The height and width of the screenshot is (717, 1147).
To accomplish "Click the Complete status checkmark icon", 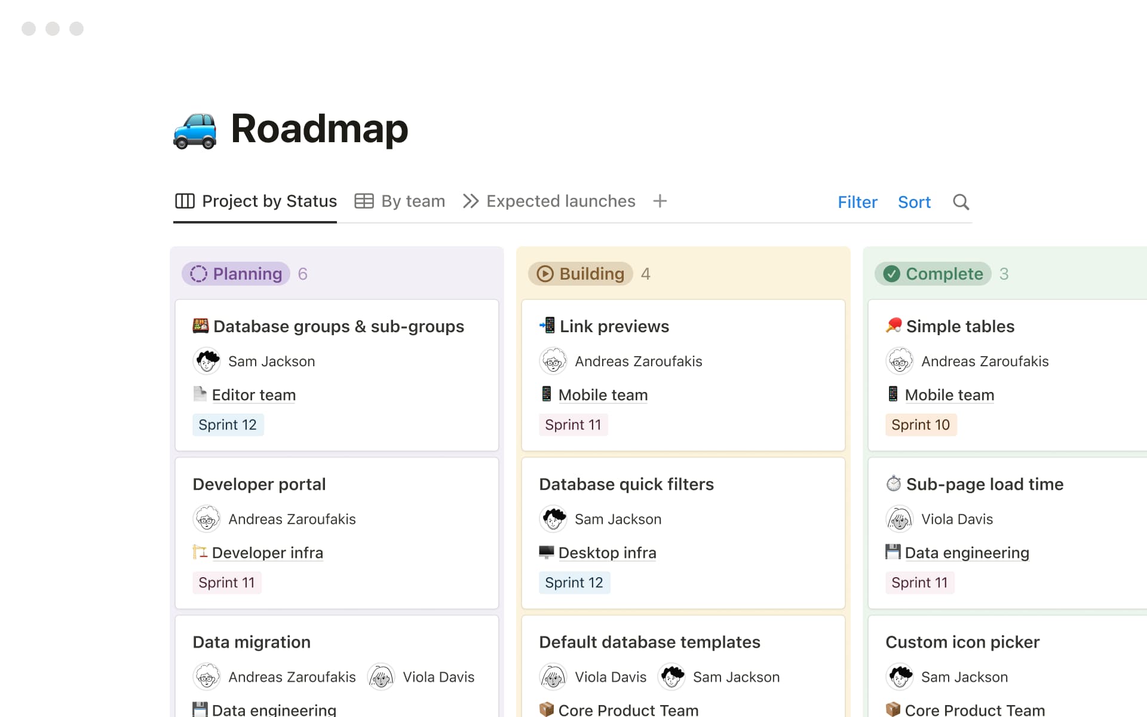I will pyautogui.click(x=891, y=274).
